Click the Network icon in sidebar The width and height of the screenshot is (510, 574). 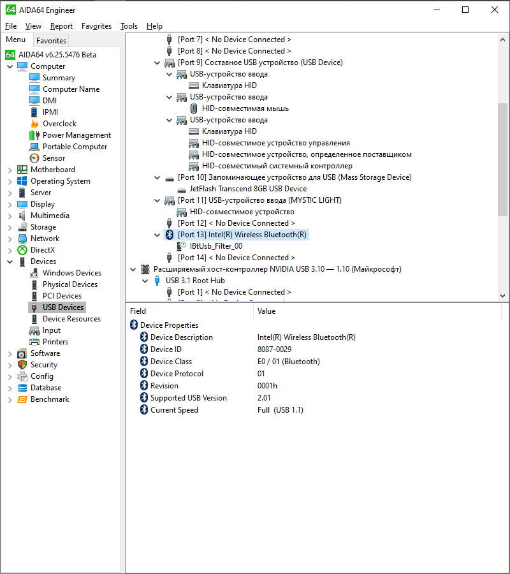click(x=22, y=239)
